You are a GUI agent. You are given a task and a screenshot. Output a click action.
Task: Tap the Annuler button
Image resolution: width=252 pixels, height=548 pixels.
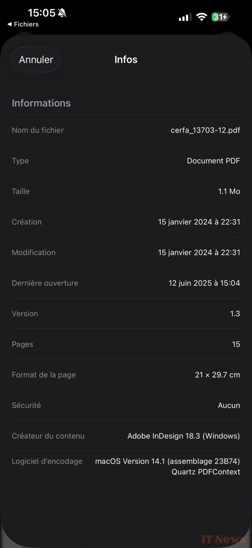pos(36,59)
